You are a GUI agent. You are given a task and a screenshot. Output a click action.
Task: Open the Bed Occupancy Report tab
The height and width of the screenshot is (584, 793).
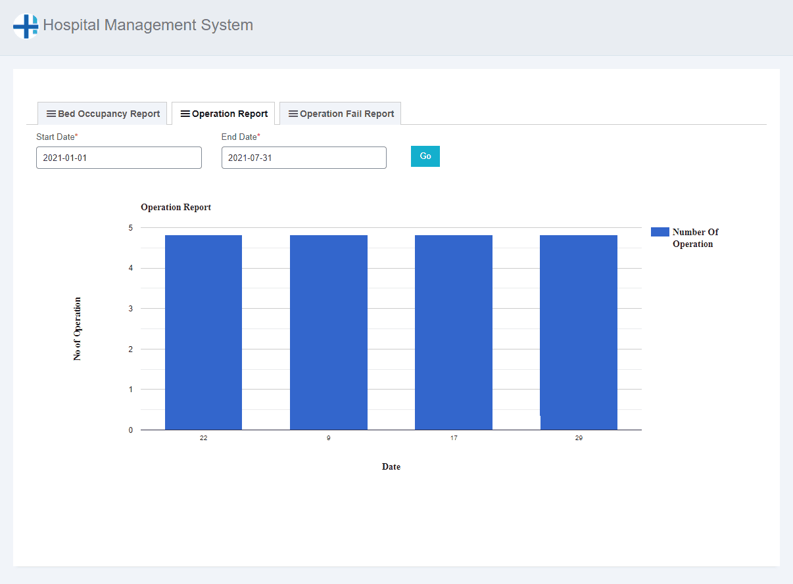point(108,114)
